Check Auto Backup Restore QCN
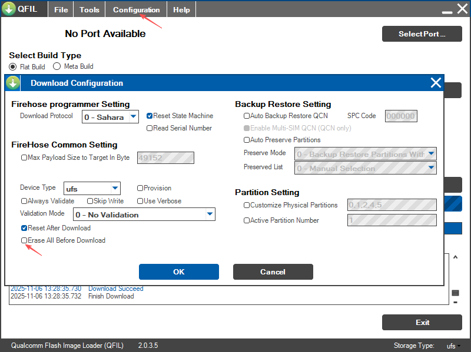 coord(247,116)
